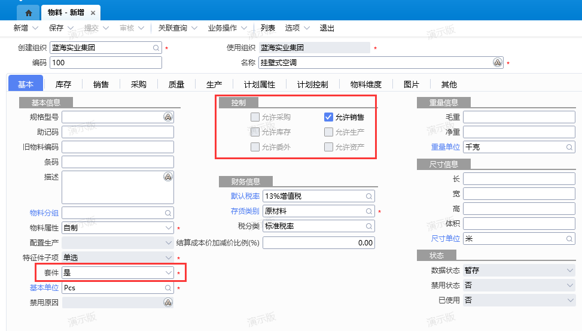582x331 pixels.
Task: Toggle 允许委外 checkbox
Action: click(255, 147)
